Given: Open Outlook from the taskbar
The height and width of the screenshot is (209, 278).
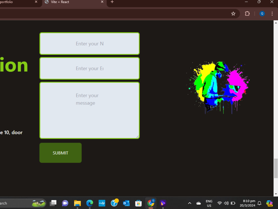Looking at the screenshot, I should point(126,203).
